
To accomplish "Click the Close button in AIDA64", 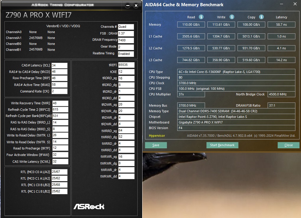I will click(289, 145).
